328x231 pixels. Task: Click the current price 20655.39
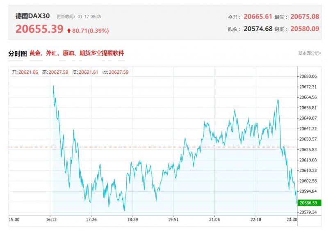pyautogui.click(x=39, y=29)
